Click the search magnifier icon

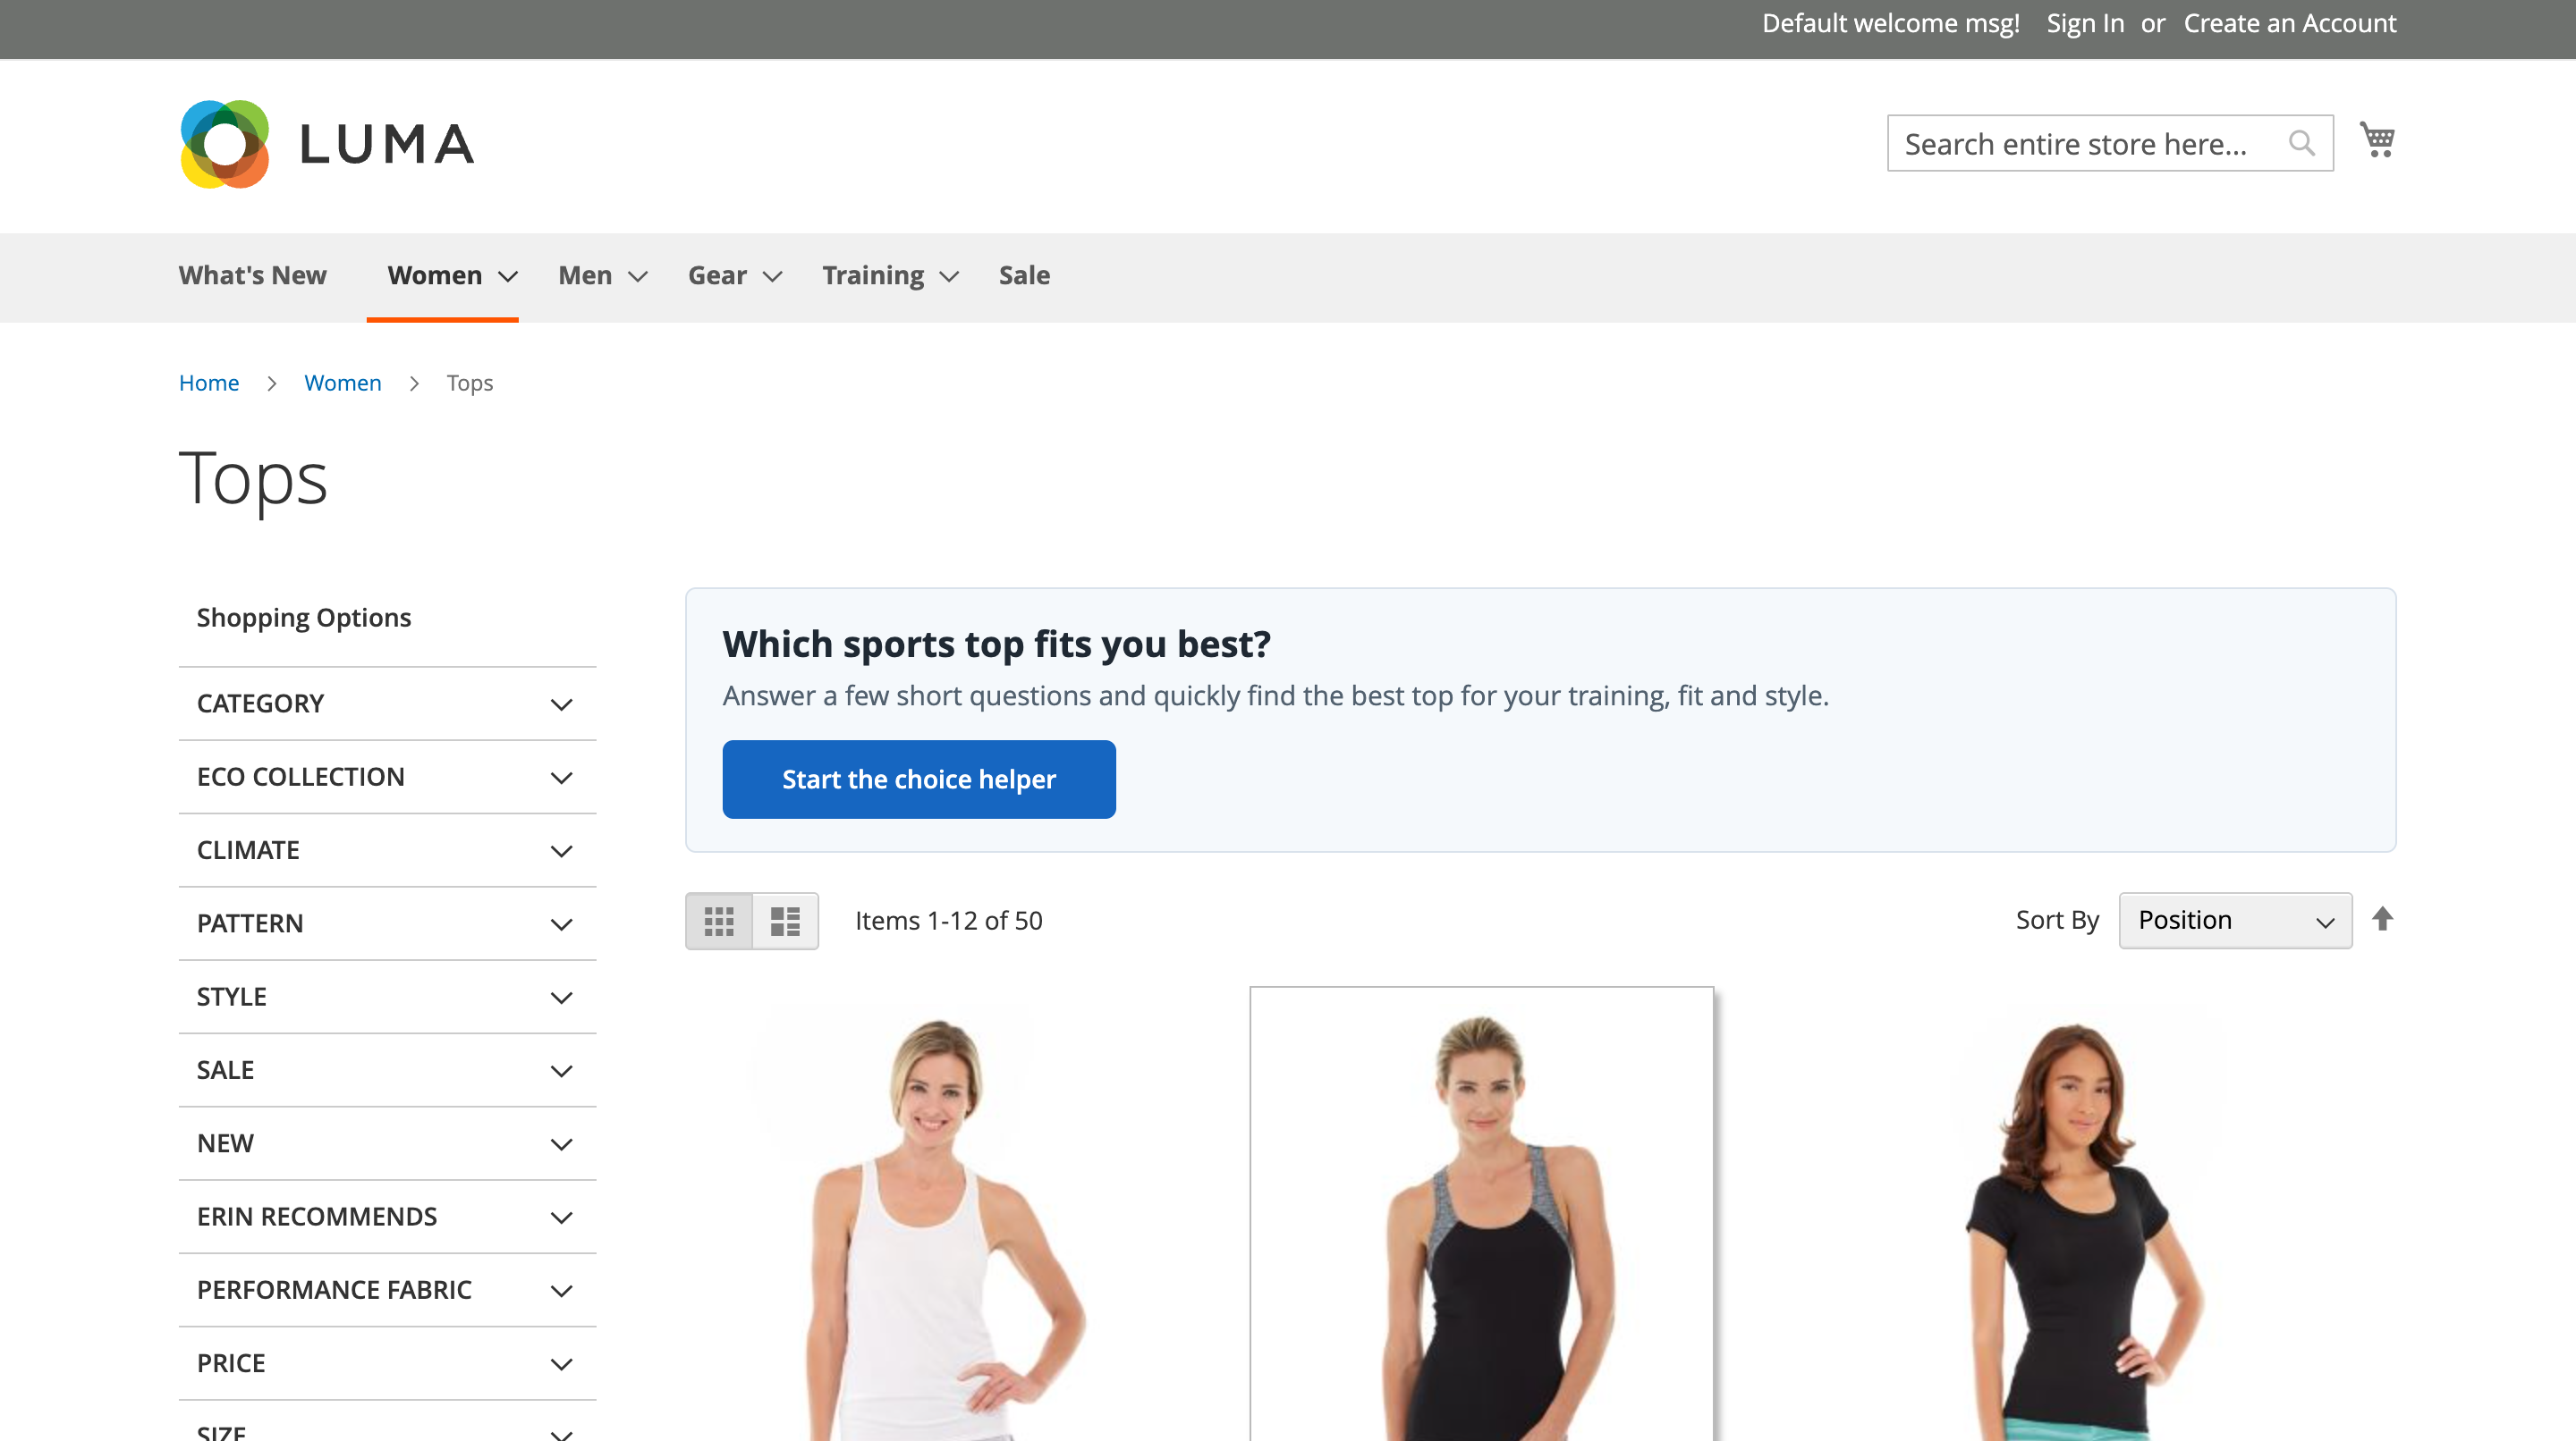tap(2301, 144)
